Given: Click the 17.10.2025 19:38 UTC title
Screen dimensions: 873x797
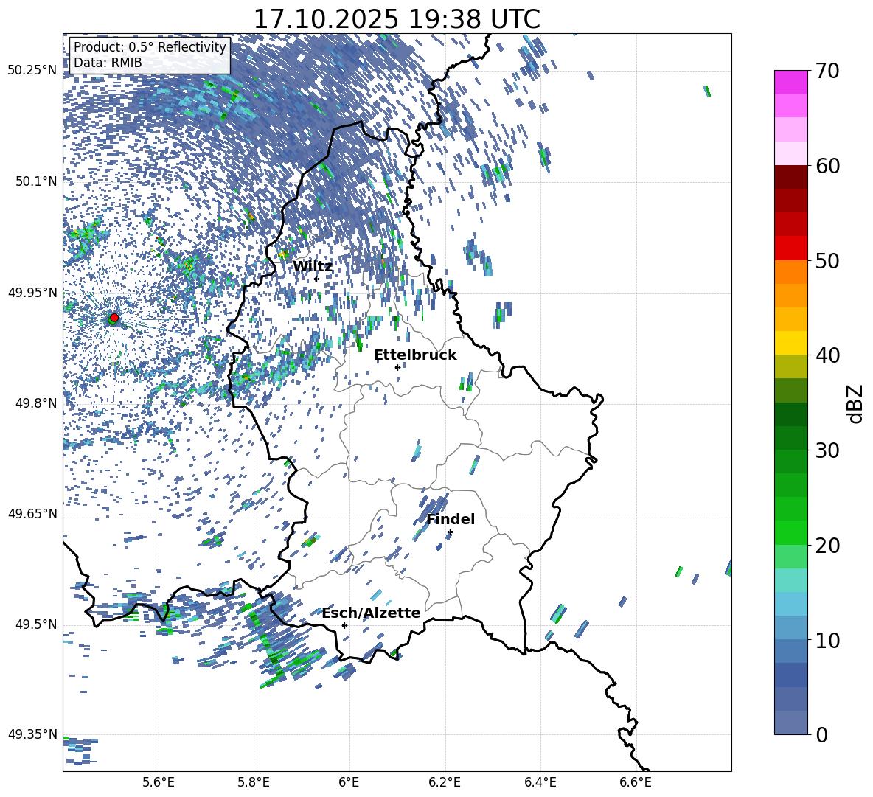Looking at the screenshot, I should [x=397, y=19].
